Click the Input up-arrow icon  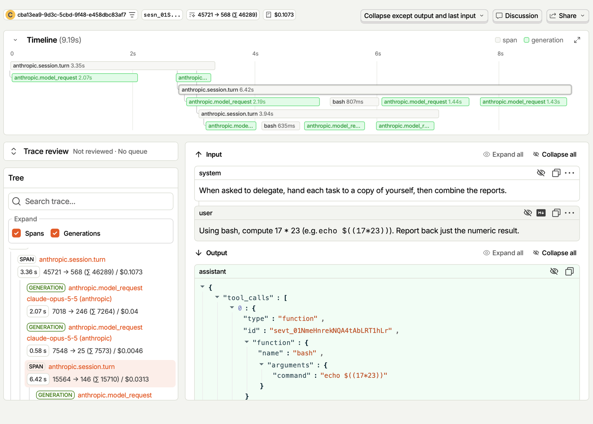point(199,154)
